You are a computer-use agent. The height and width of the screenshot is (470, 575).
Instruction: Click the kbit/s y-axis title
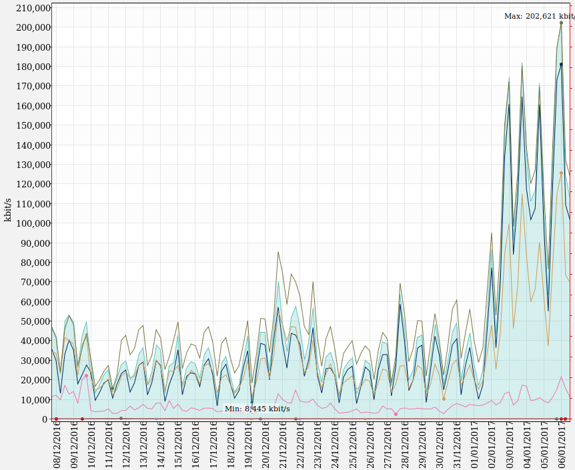point(8,210)
